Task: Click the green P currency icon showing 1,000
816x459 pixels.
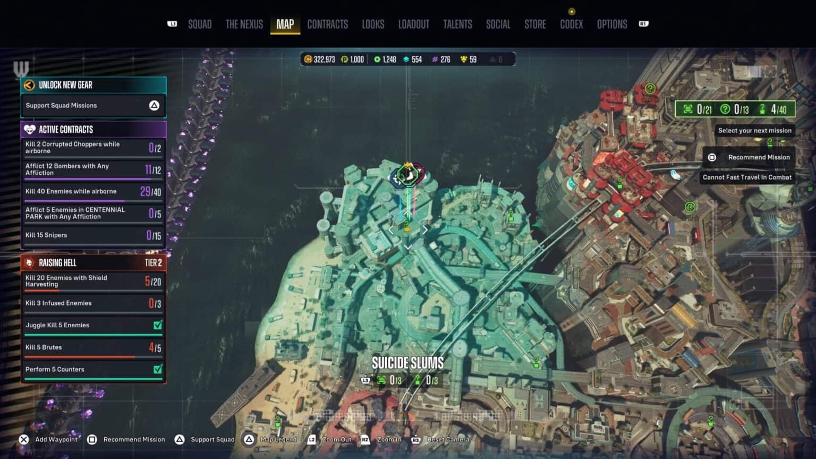Action: pos(344,59)
